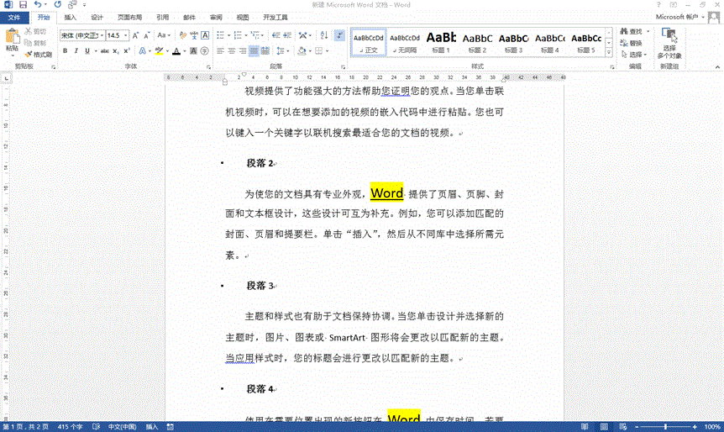The image size is (724, 432).
Task: Apply the text highlight color pen
Action: click(159, 51)
